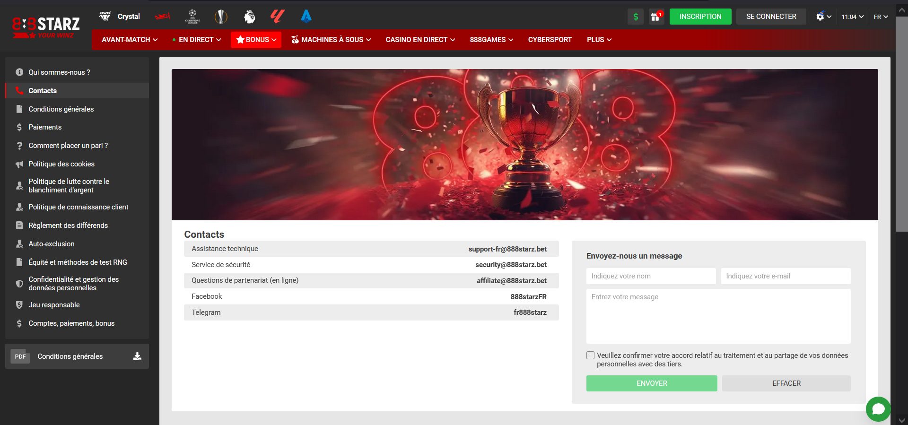Open Jeu responsable page
Viewport: 908px width, 425px height.
point(77,305)
